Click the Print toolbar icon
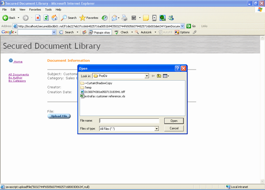 click(x=124, y=18)
